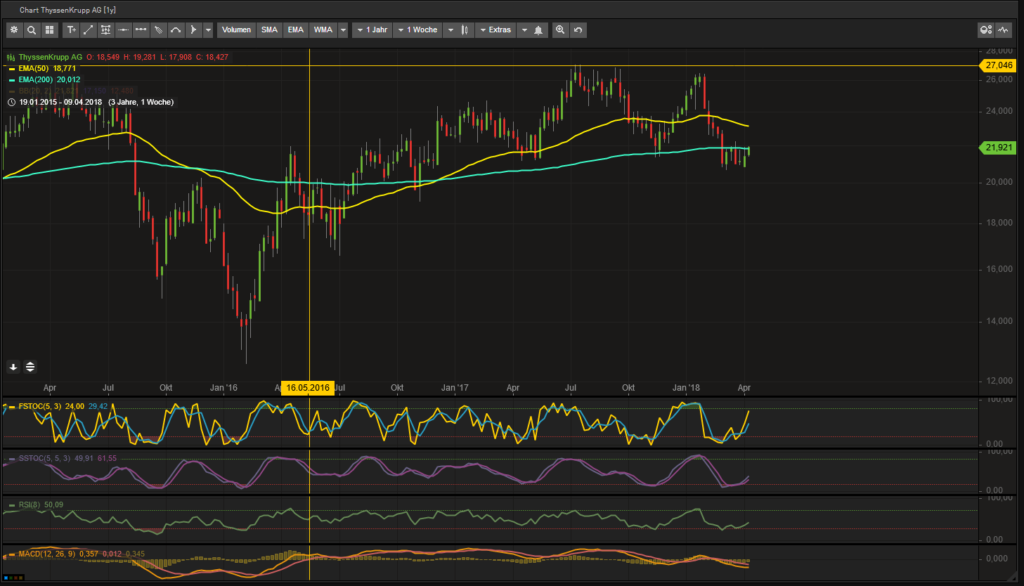Toggle the EMA overlay display
Image resolution: width=1024 pixels, height=586 pixels.
(x=295, y=30)
